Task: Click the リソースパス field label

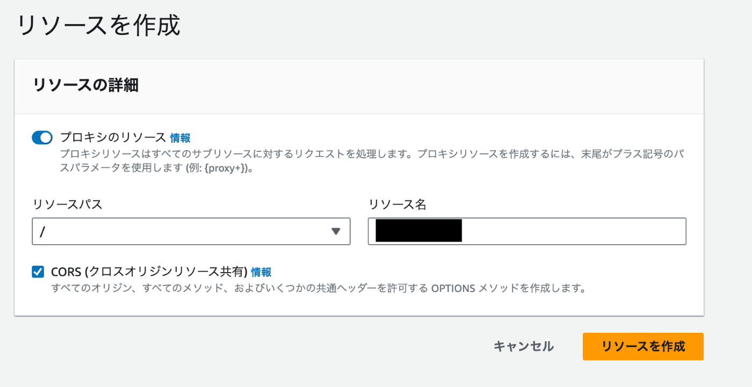Action: (67, 205)
